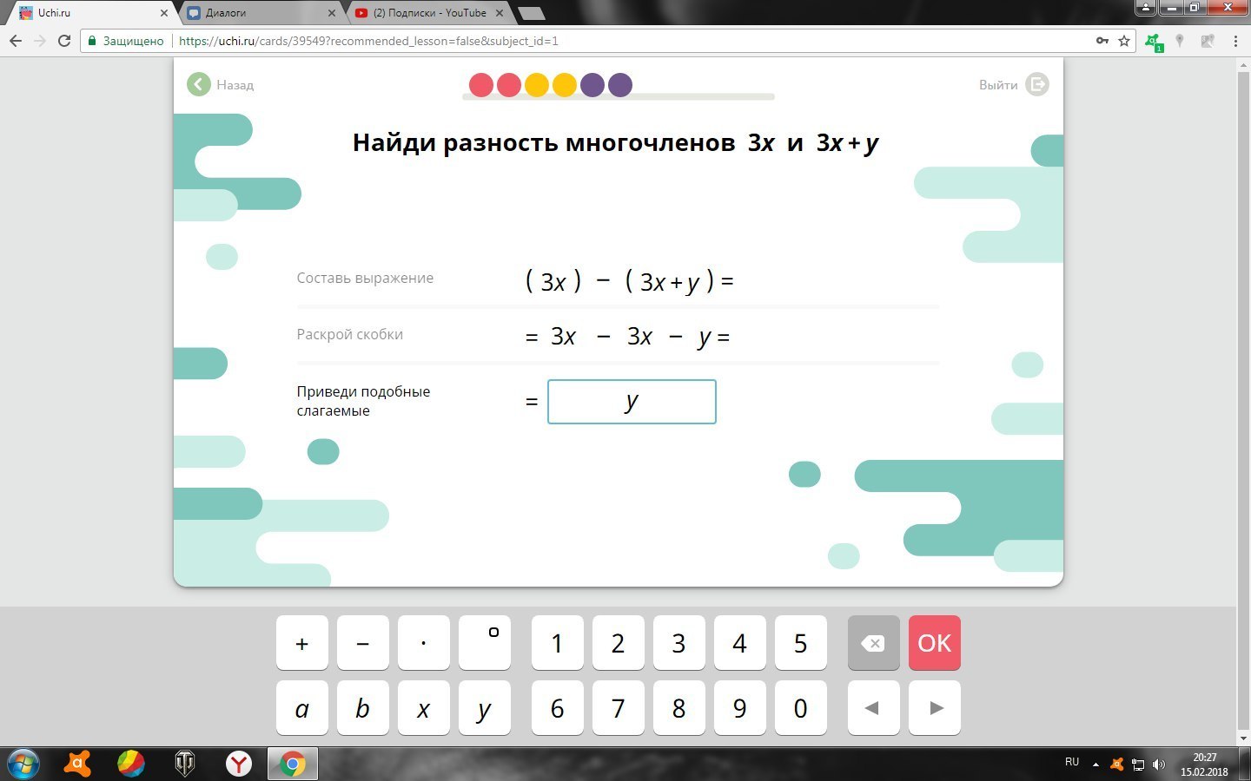Click the digit 2 key
Image resolution: width=1251 pixels, height=781 pixels.
(619, 643)
